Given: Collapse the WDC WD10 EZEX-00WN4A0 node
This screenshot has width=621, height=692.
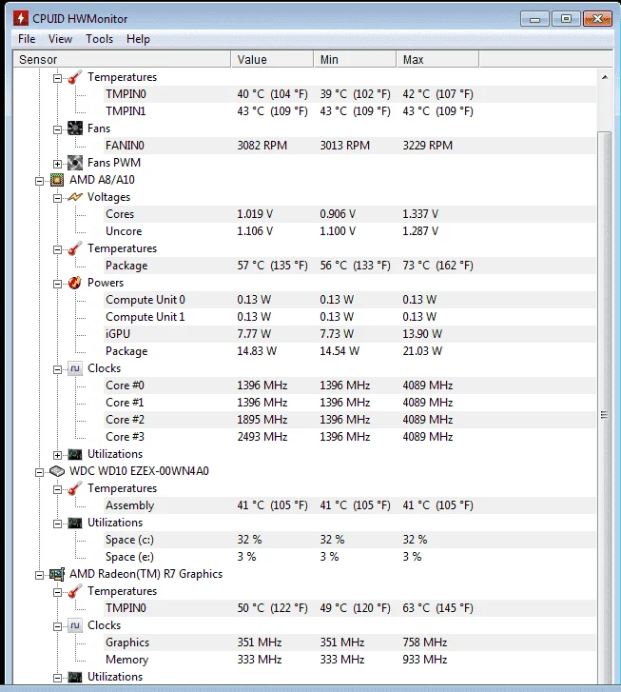Looking at the screenshot, I should coord(40,472).
